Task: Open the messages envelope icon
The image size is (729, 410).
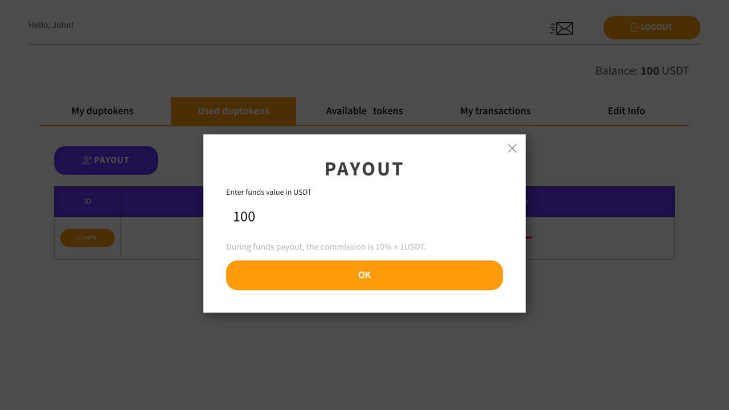Action: pos(562,28)
